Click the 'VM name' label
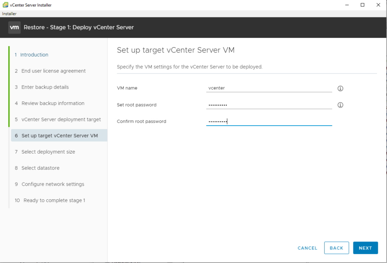 point(127,88)
